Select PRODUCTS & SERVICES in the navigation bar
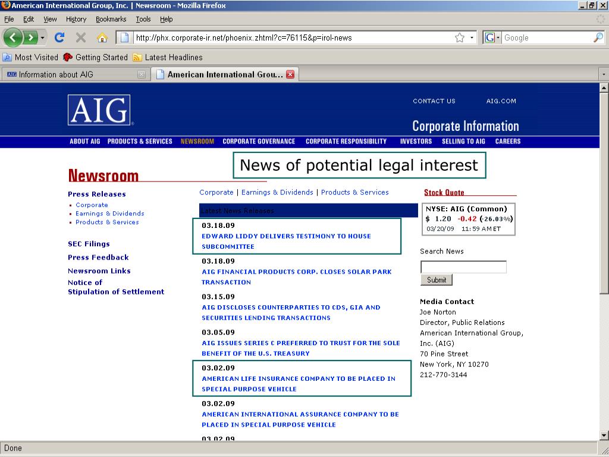This screenshot has width=609, height=457. click(140, 142)
